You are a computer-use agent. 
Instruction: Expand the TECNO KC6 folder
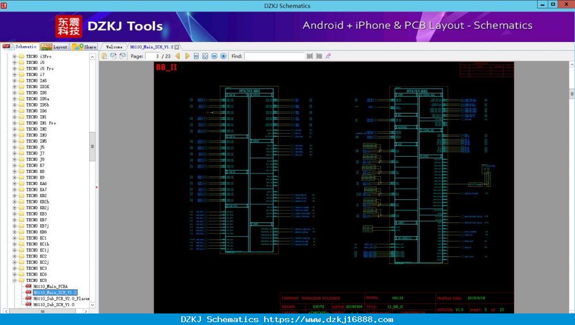14,274
